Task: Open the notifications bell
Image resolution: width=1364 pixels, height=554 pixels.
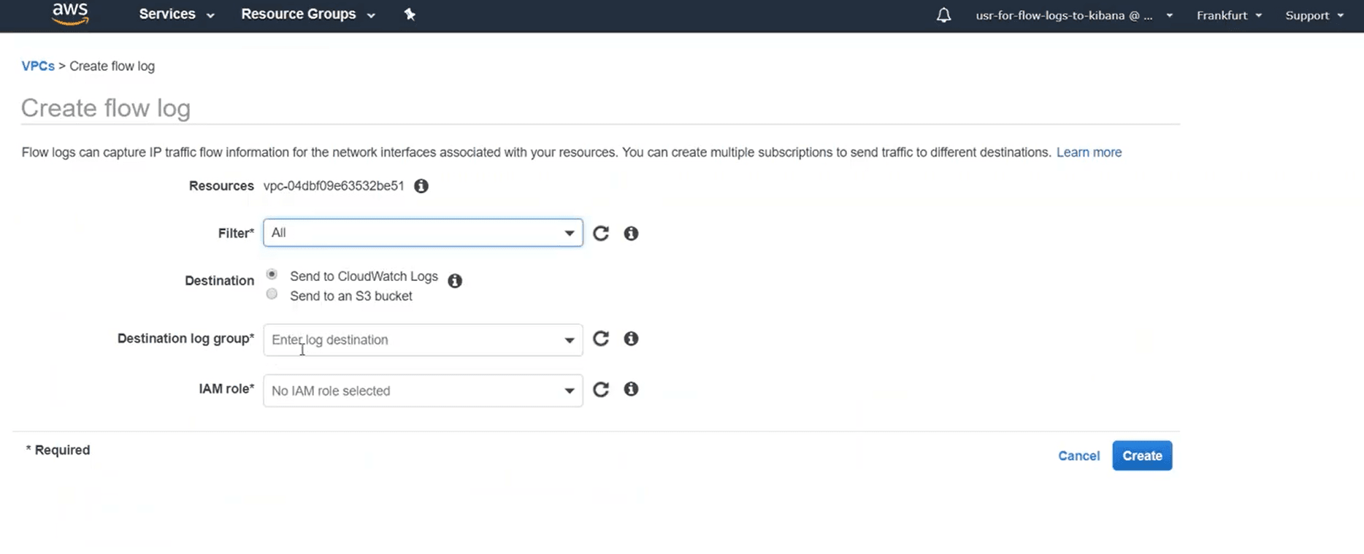Action: (943, 15)
